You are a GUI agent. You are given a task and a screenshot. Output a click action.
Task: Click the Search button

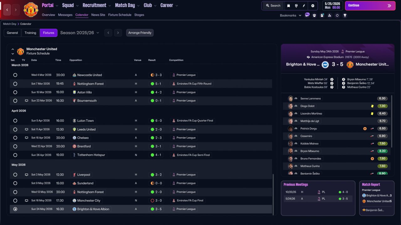tap(273, 6)
